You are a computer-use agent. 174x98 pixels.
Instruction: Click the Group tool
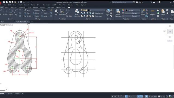143,12
